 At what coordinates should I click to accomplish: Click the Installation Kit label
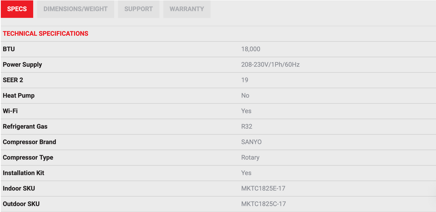(23, 173)
